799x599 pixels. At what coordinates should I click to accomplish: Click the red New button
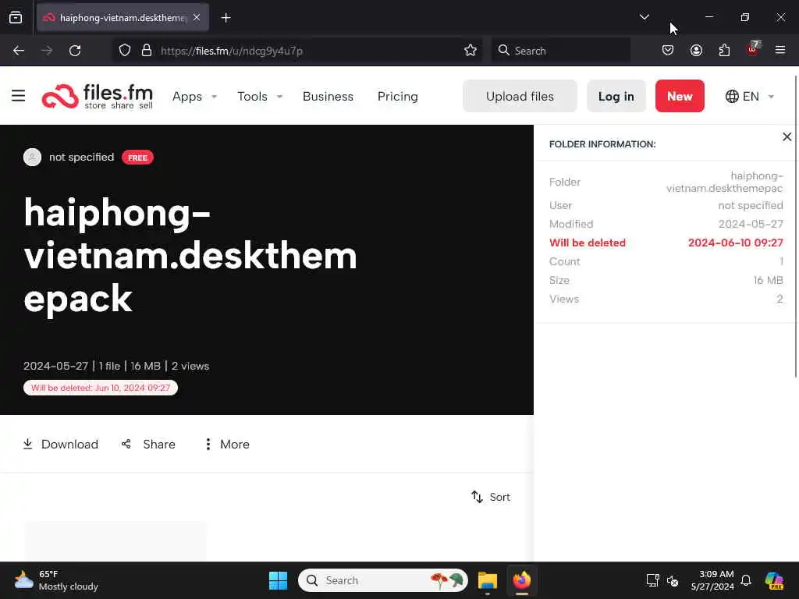680,96
